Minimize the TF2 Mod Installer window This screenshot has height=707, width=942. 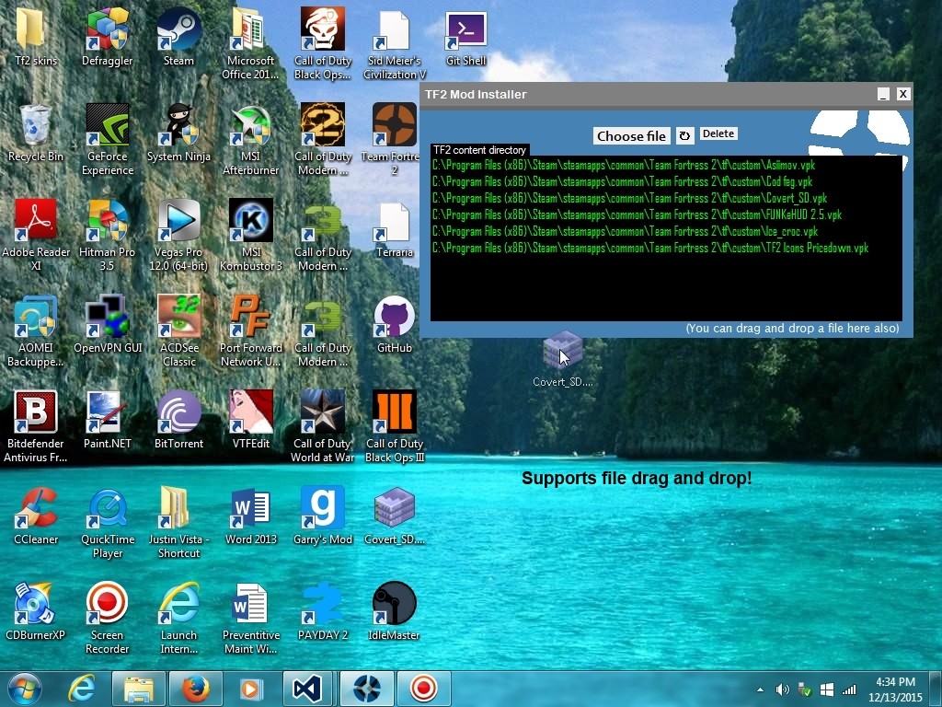[x=883, y=95]
